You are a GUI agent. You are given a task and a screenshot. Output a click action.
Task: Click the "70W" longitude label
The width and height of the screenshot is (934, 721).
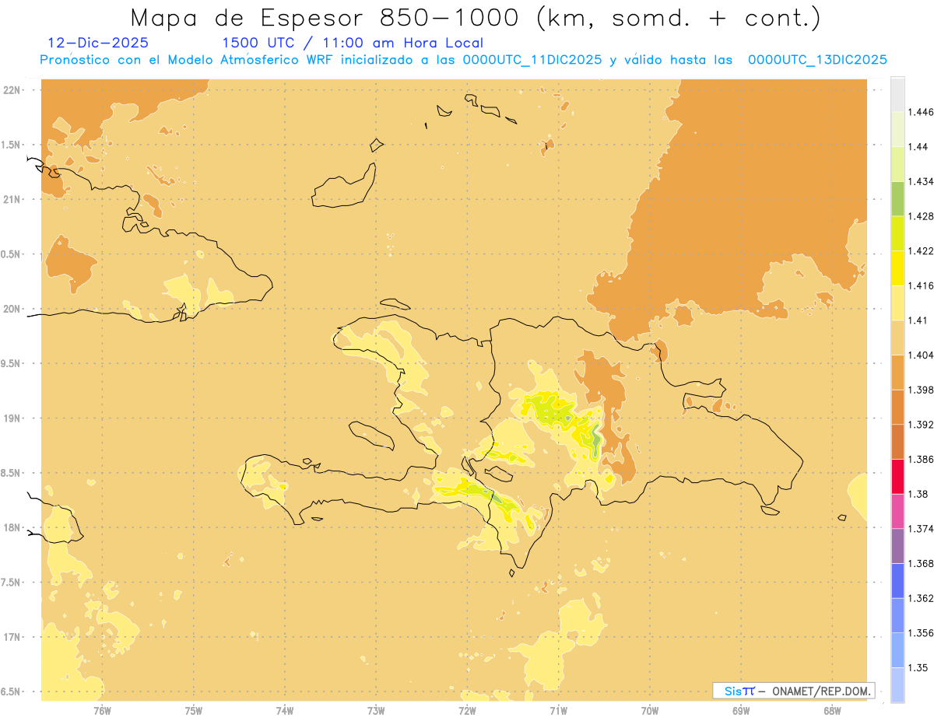pos(650,711)
